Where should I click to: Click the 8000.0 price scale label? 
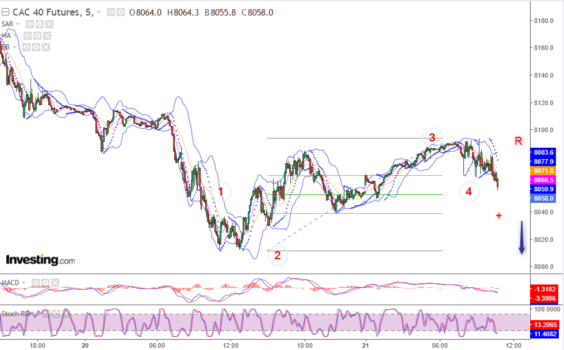[543, 267]
